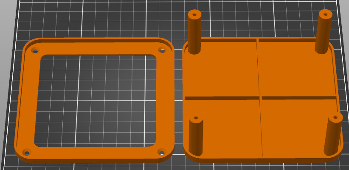
Task: Click the top-right standoff post on the base
Action: 324,32
